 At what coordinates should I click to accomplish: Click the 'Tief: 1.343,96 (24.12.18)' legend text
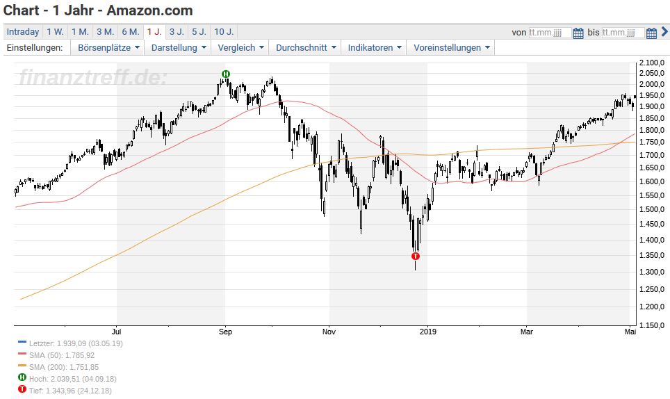point(70,391)
